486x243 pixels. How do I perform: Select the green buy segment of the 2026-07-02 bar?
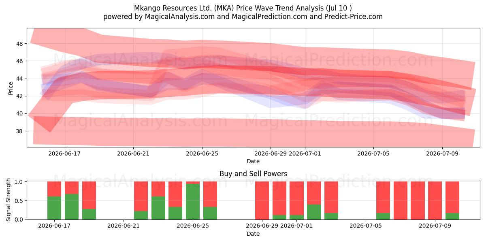coord(314,212)
